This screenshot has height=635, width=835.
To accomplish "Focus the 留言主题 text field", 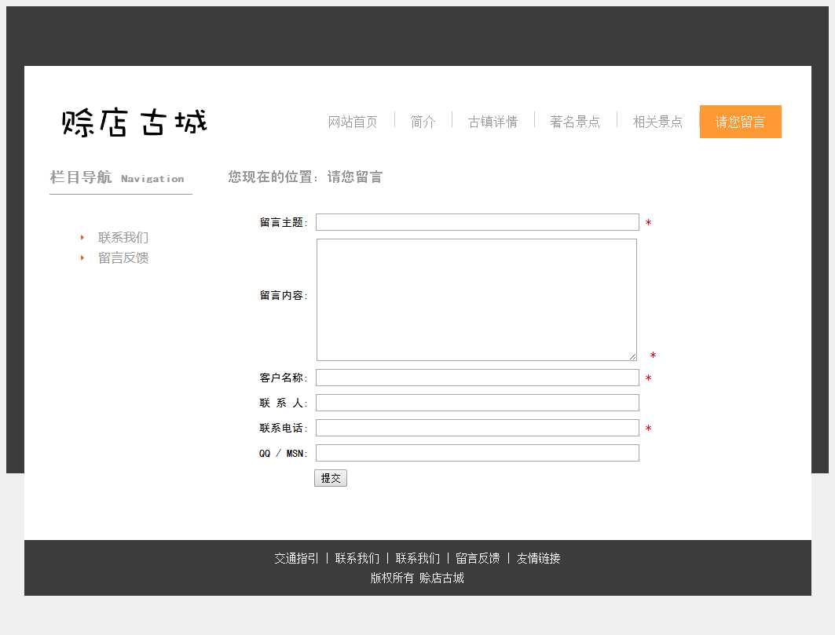I will [477, 222].
